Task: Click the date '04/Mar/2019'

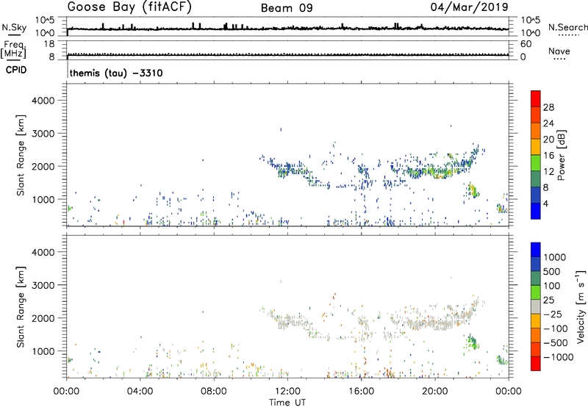Action: coord(469,7)
